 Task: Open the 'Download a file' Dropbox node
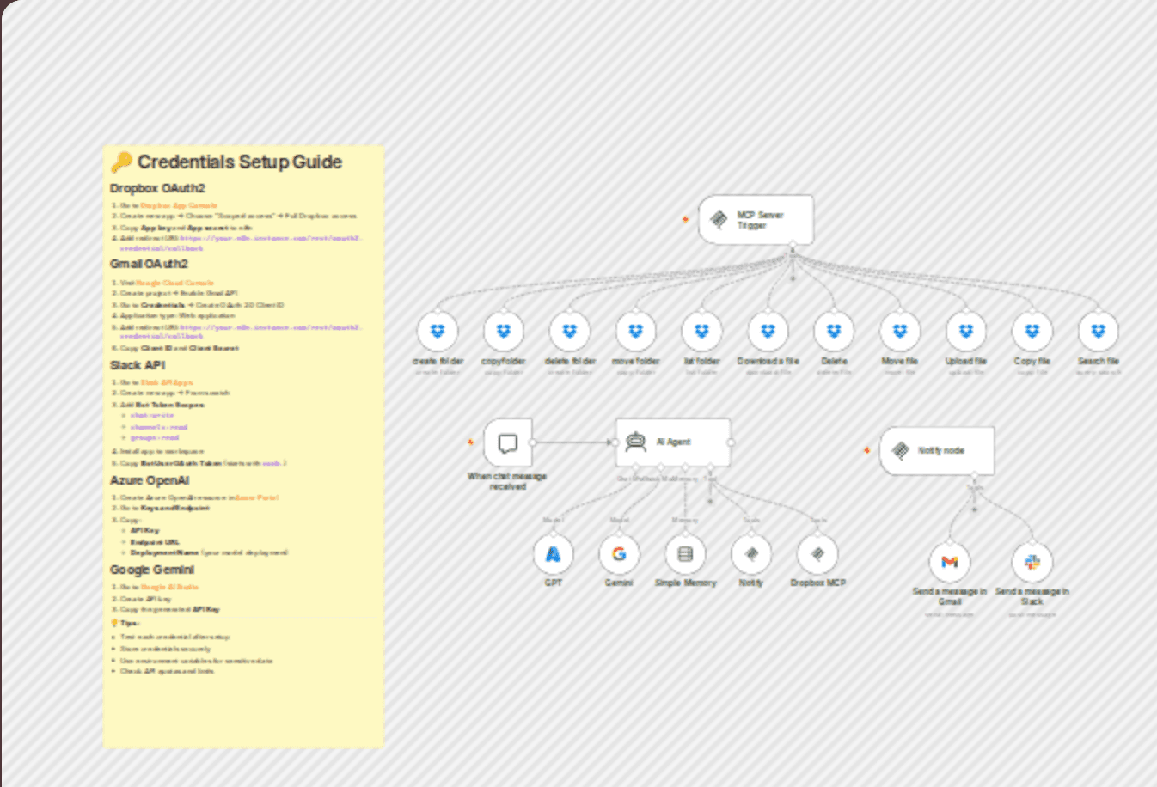768,331
